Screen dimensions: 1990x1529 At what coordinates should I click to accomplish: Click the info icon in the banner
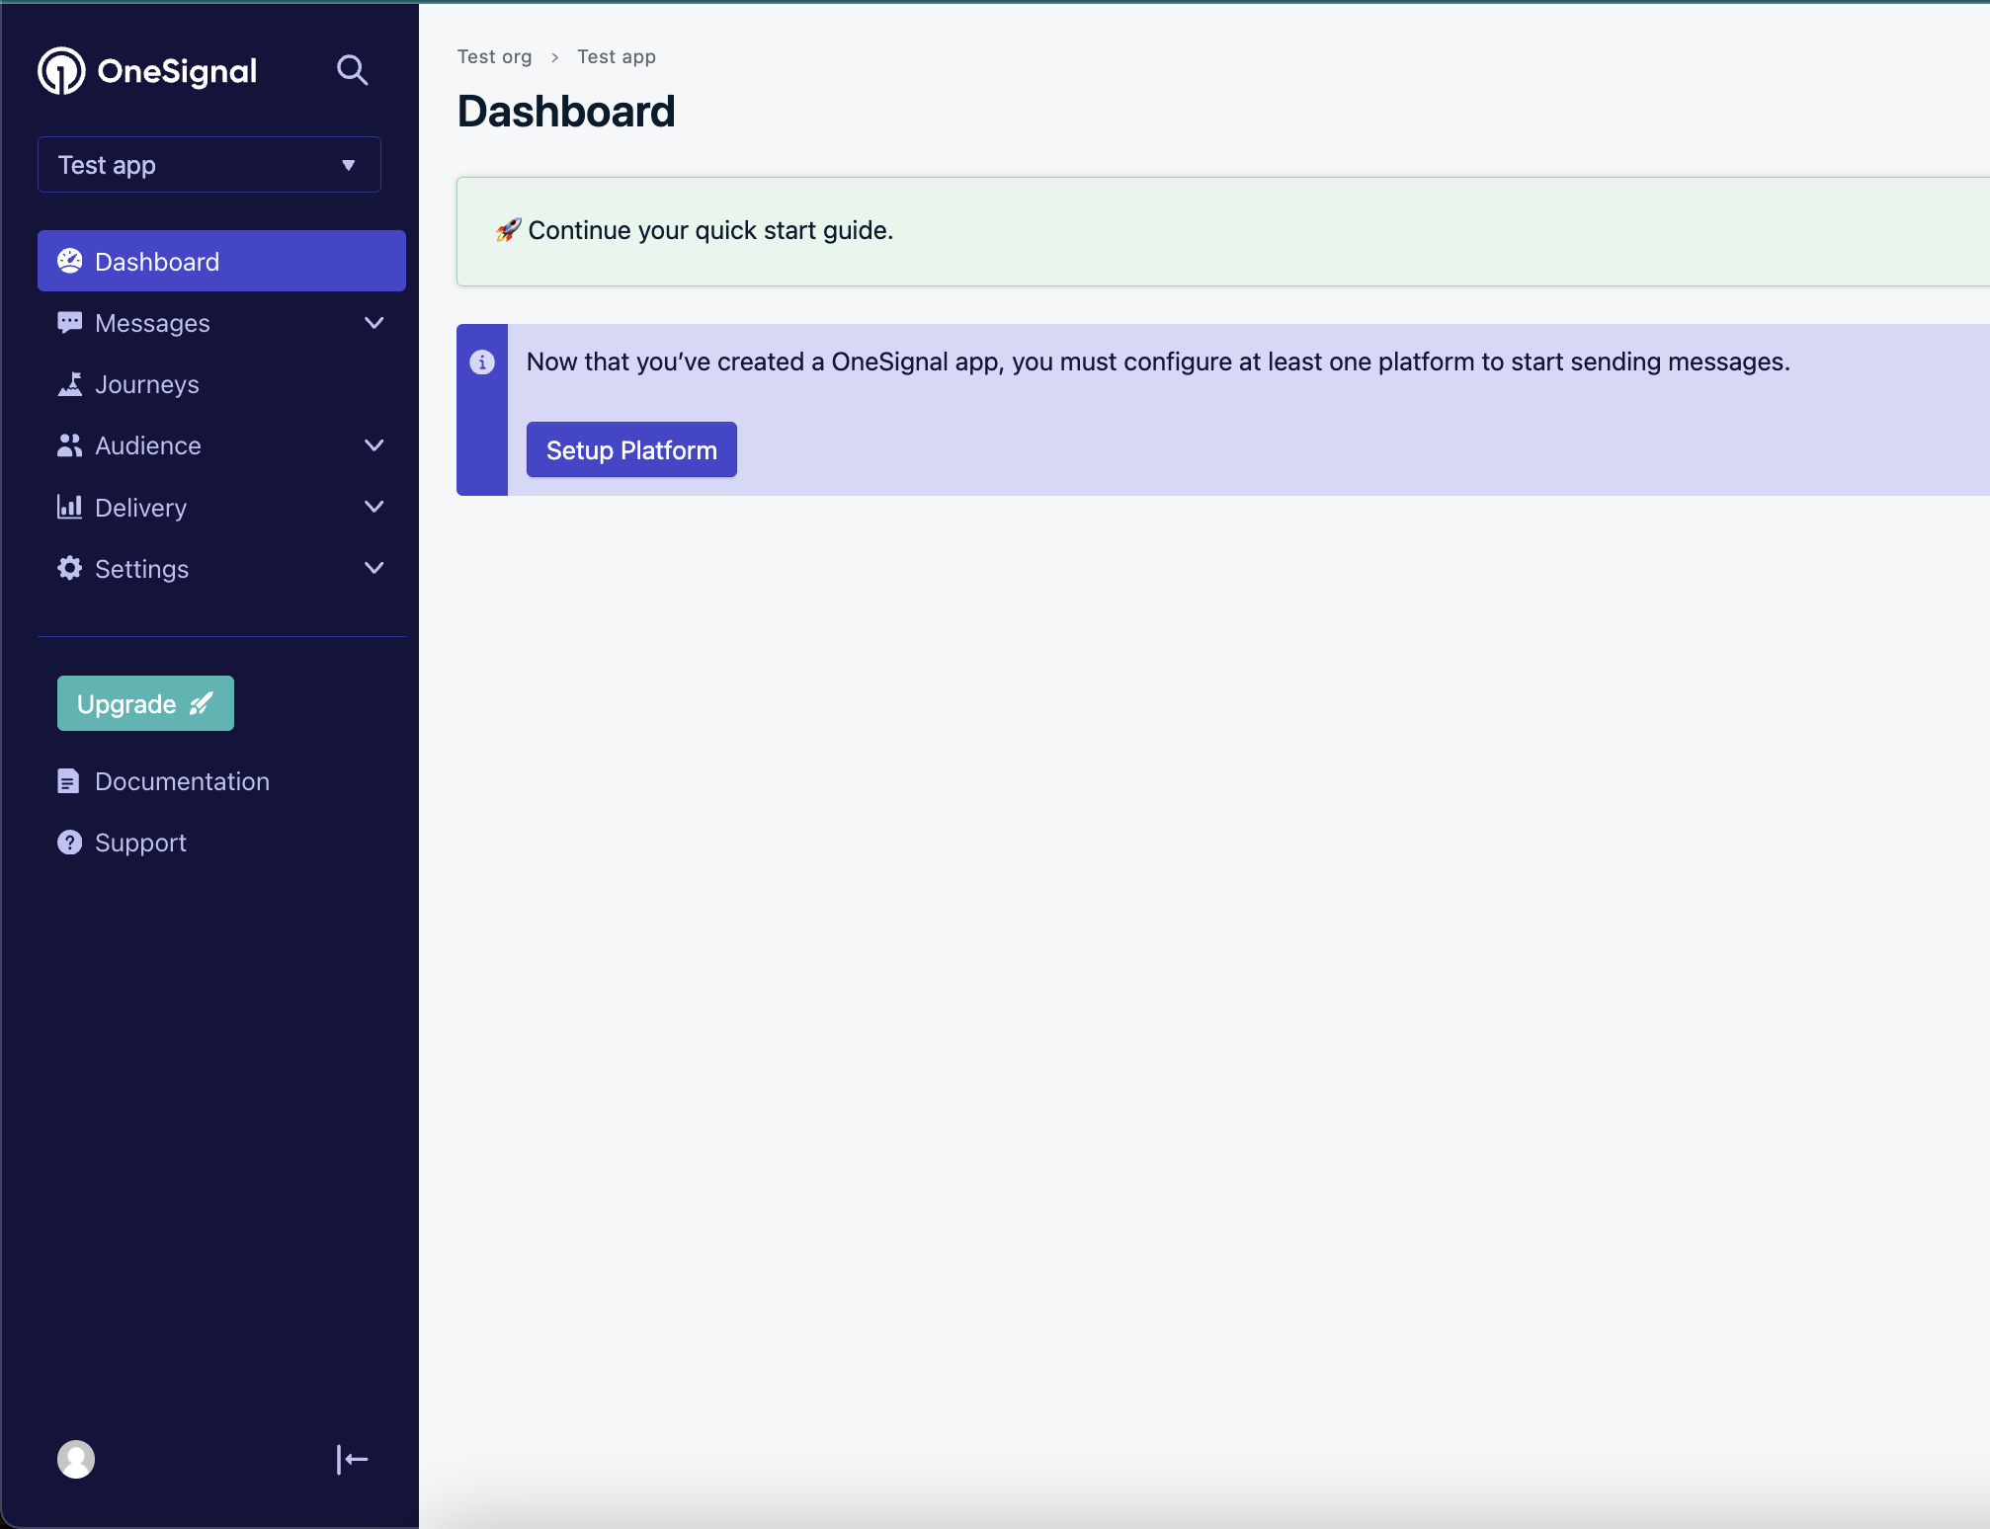482,362
